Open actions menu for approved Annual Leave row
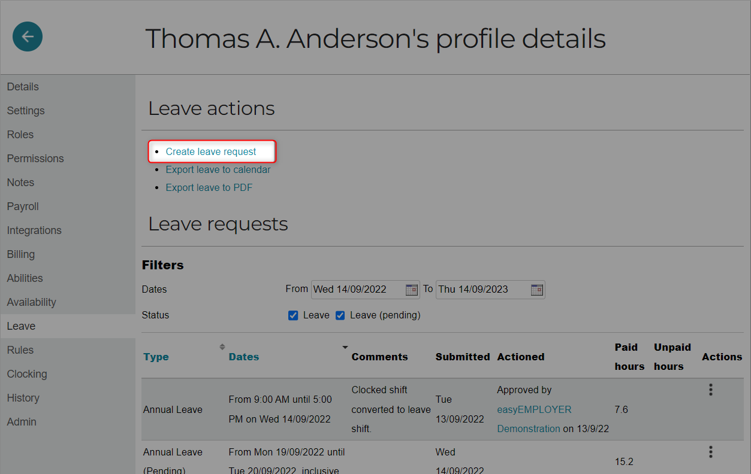Image resolution: width=751 pixels, height=474 pixels. (x=711, y=390)
